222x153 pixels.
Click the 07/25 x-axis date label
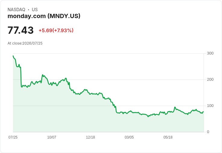(13, 137)
